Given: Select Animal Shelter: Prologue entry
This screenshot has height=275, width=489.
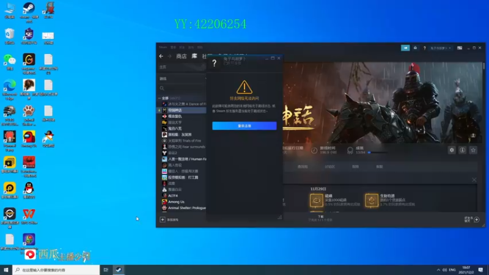Looking at the screenshot, I should pyautogui.click(x=184, y=208).
